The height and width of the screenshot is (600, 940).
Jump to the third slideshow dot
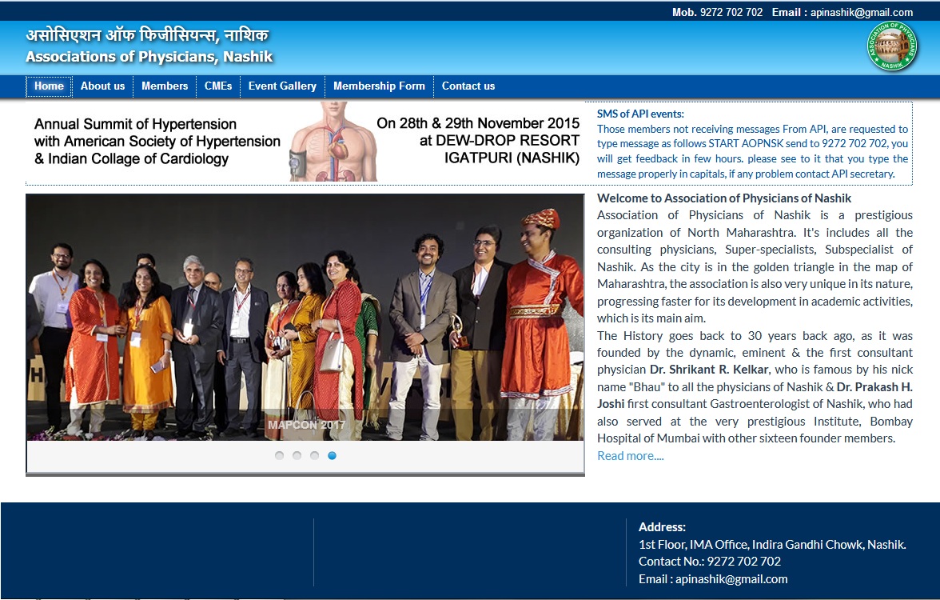click(x=314, y=456)
